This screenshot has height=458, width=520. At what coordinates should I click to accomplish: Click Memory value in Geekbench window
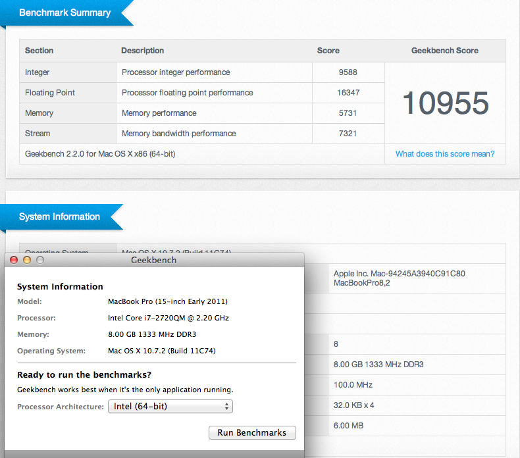click(152, 334)
